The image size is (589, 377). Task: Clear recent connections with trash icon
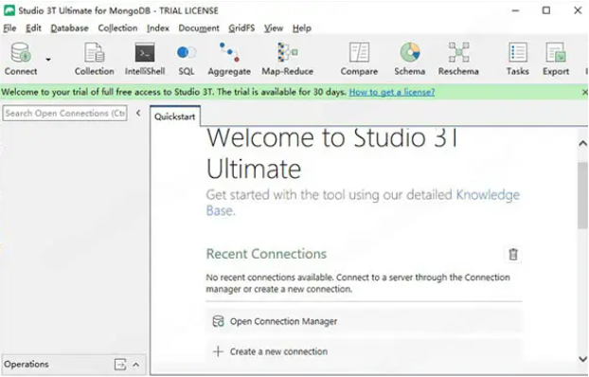(513, 254)
